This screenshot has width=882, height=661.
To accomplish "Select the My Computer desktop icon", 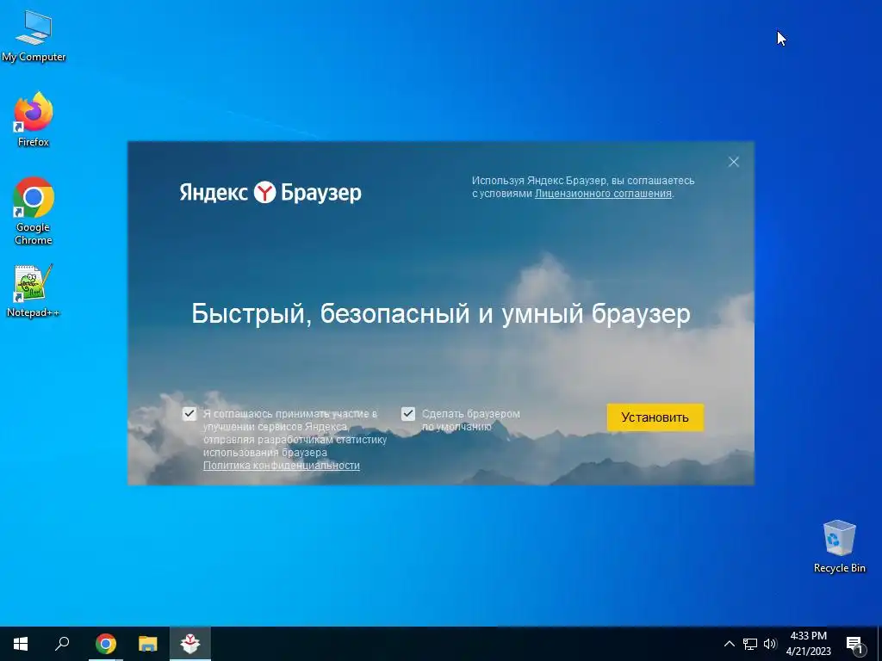I will [x=34, y=36].
